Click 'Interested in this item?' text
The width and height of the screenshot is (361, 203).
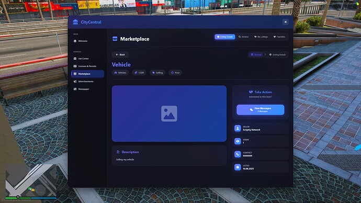click(261, 97)
